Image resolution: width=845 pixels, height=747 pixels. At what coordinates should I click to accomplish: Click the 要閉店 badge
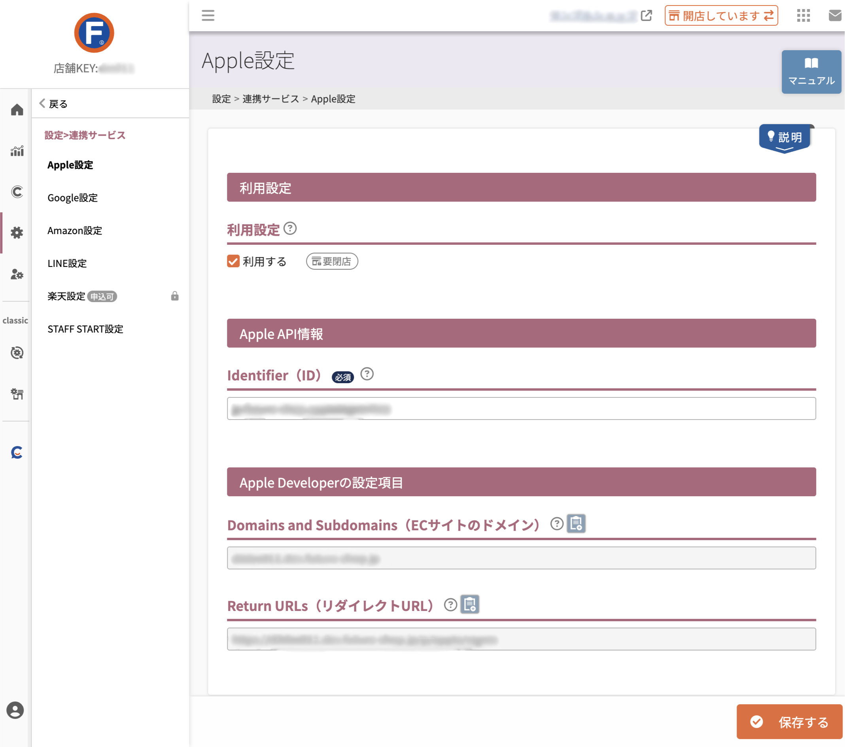[332, 261]
